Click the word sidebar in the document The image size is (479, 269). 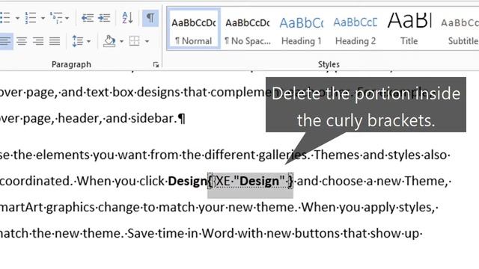152,118
